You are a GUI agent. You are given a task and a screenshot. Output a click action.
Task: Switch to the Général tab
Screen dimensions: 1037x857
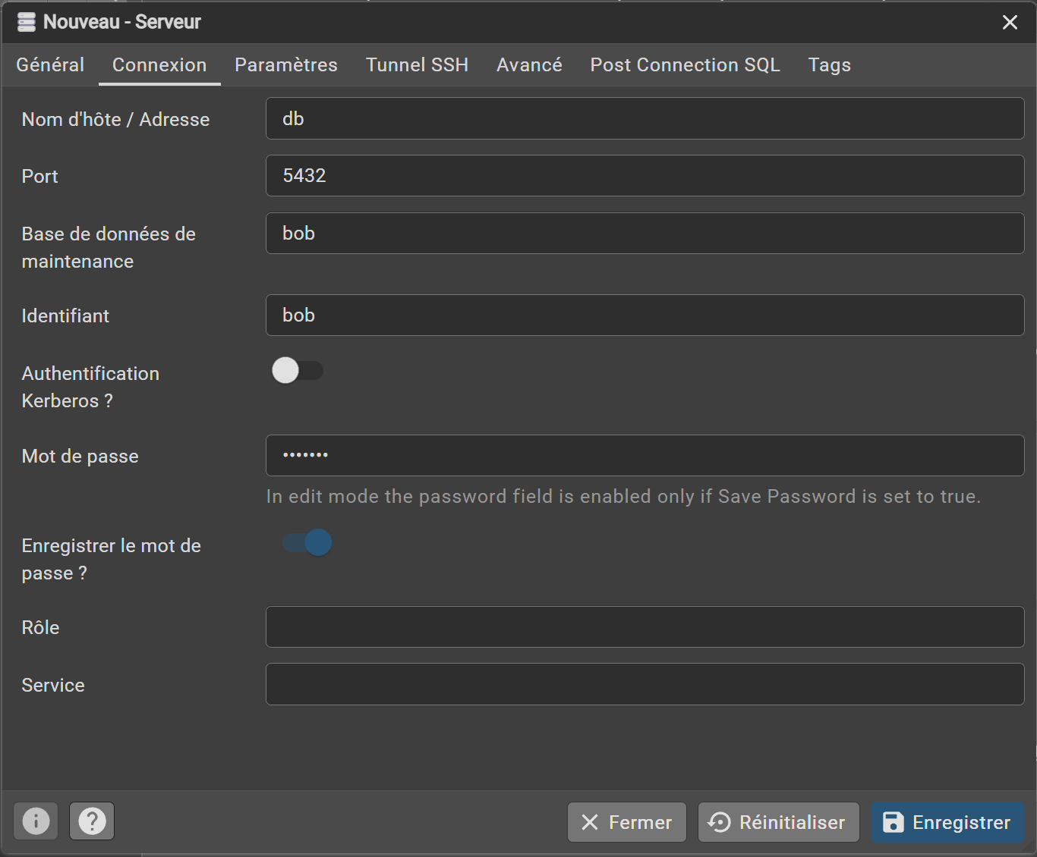click(50, 65)
